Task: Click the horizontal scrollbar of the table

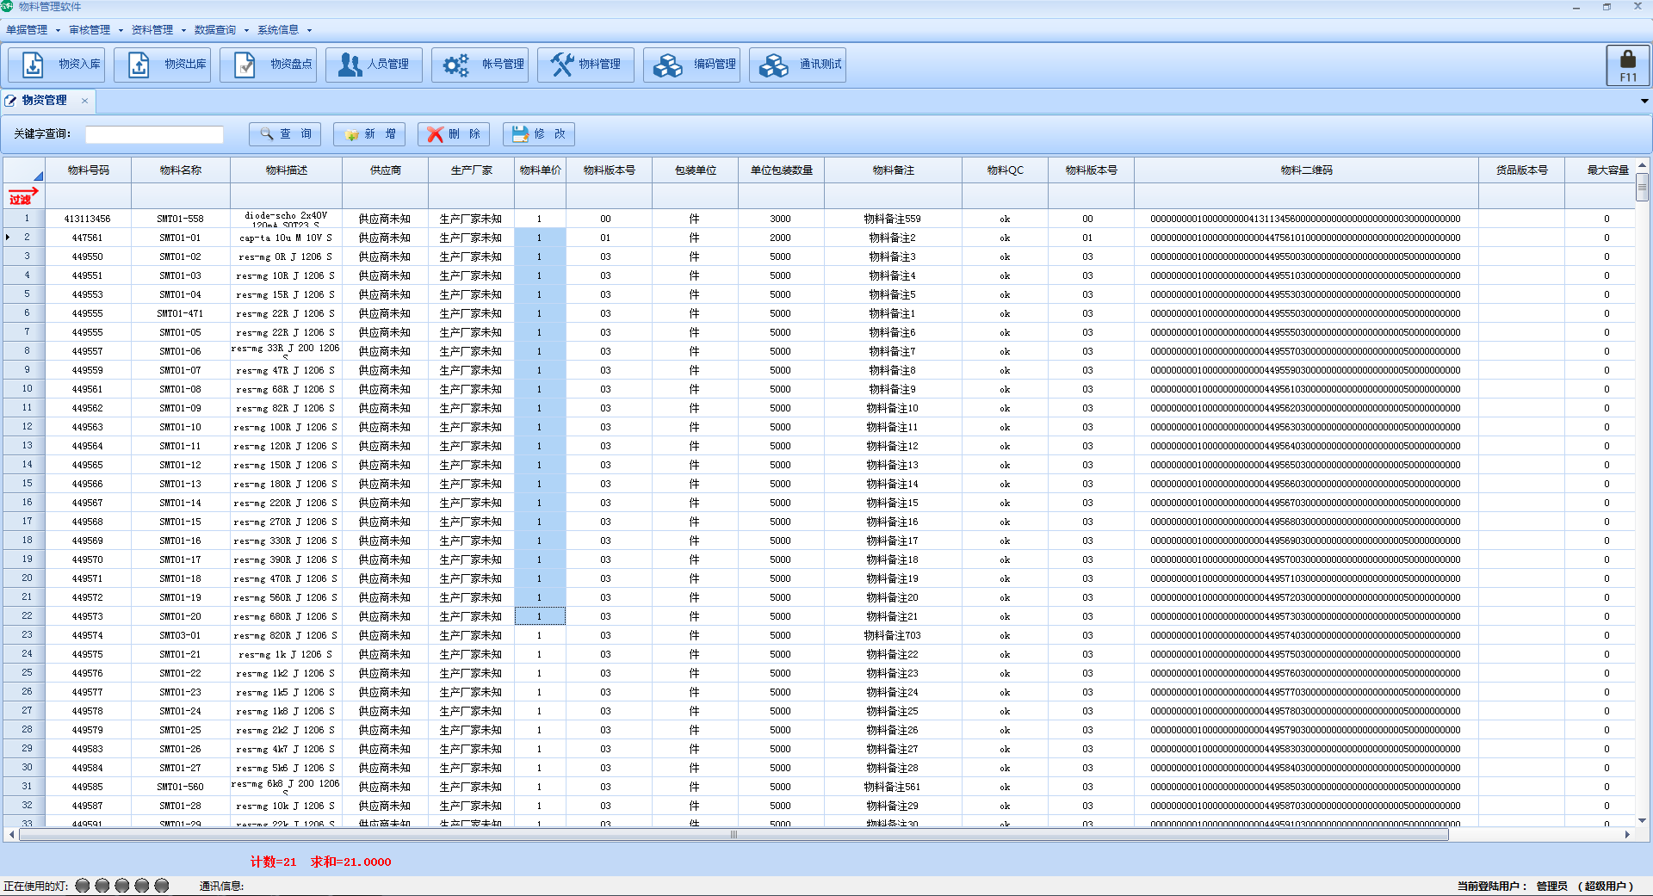Action: (x=734, y=834)
